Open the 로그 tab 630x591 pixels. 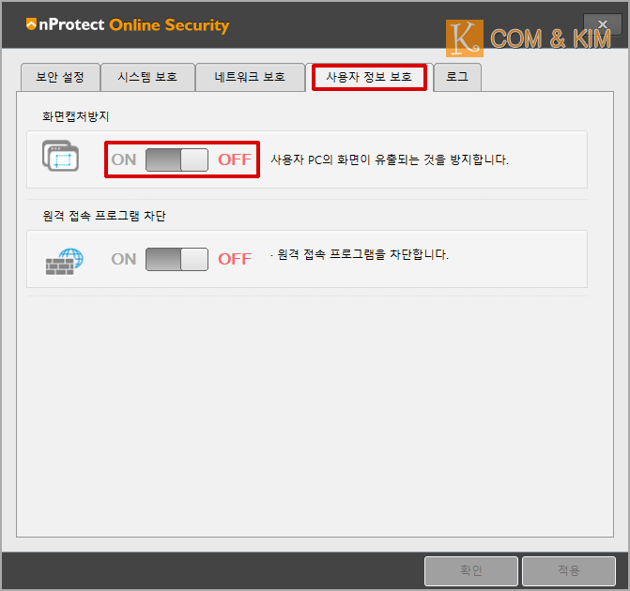click(457, 77)
